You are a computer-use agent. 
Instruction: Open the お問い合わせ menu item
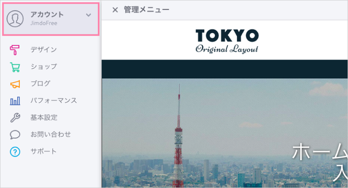[50, 134]
